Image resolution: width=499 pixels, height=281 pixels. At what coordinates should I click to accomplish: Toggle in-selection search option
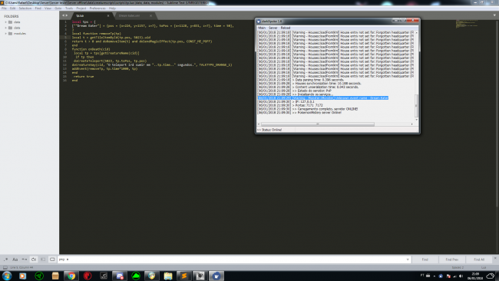(x=43, y=260)
